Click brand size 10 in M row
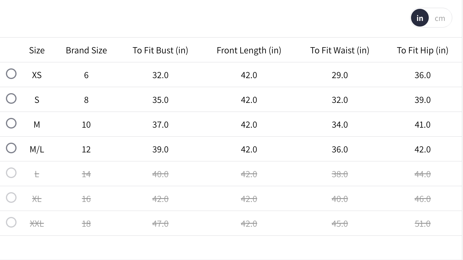Screen dimensions: 463x260 point(86,125)
